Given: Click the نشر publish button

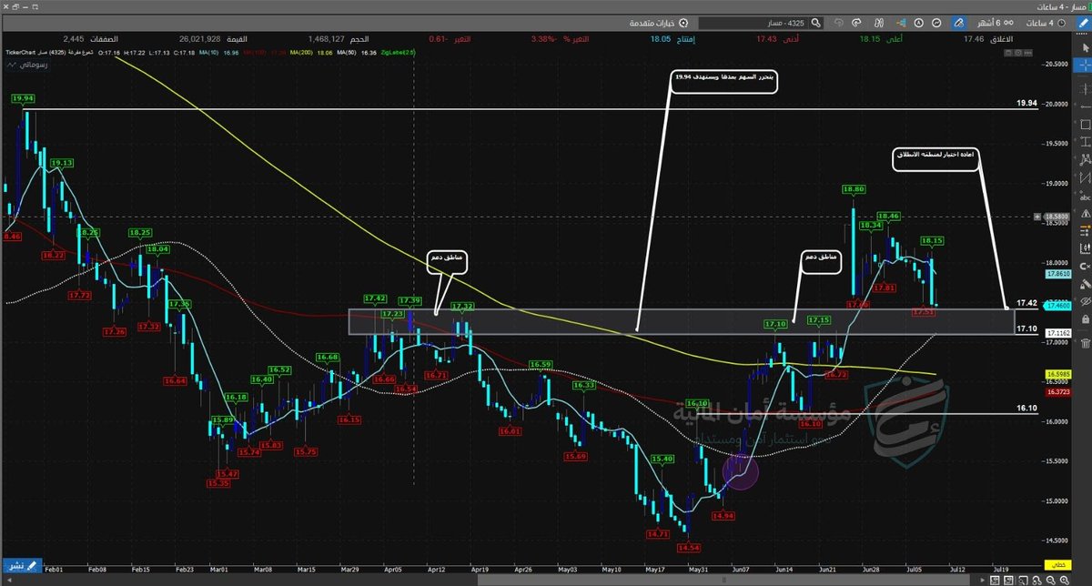Looking at the screenshot, I should pyautogui.click(x=21, y=566).
